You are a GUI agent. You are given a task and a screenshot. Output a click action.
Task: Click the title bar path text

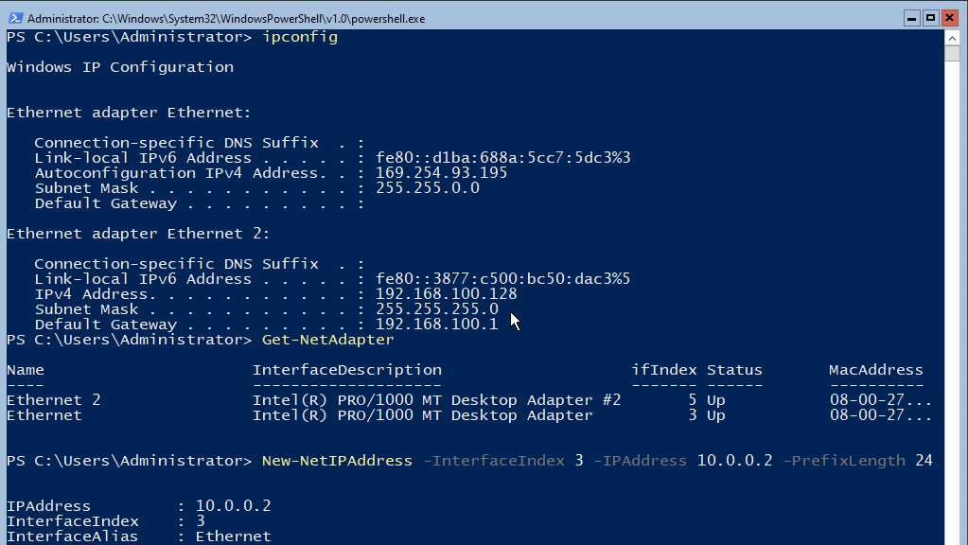coord(226,19)
